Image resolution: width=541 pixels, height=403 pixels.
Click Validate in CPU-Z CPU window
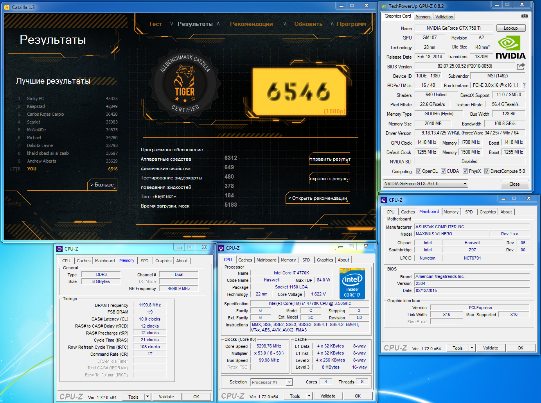pos(328,396)
